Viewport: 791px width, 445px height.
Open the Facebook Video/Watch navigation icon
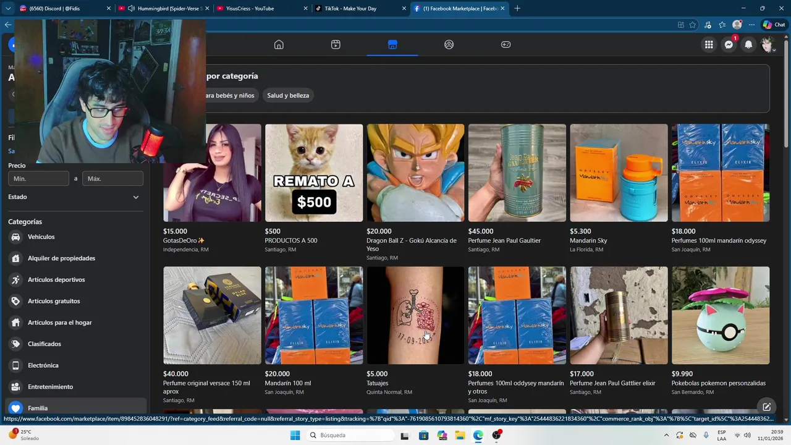[336, 44]
